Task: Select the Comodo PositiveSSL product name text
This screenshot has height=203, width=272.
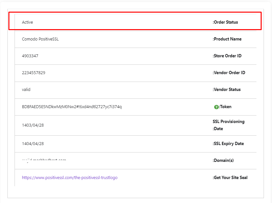Action: 40,39
